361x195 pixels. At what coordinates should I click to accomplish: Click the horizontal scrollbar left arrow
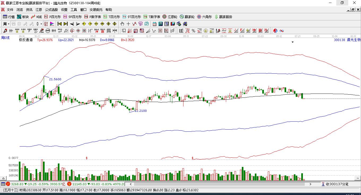tap(130, 184)
